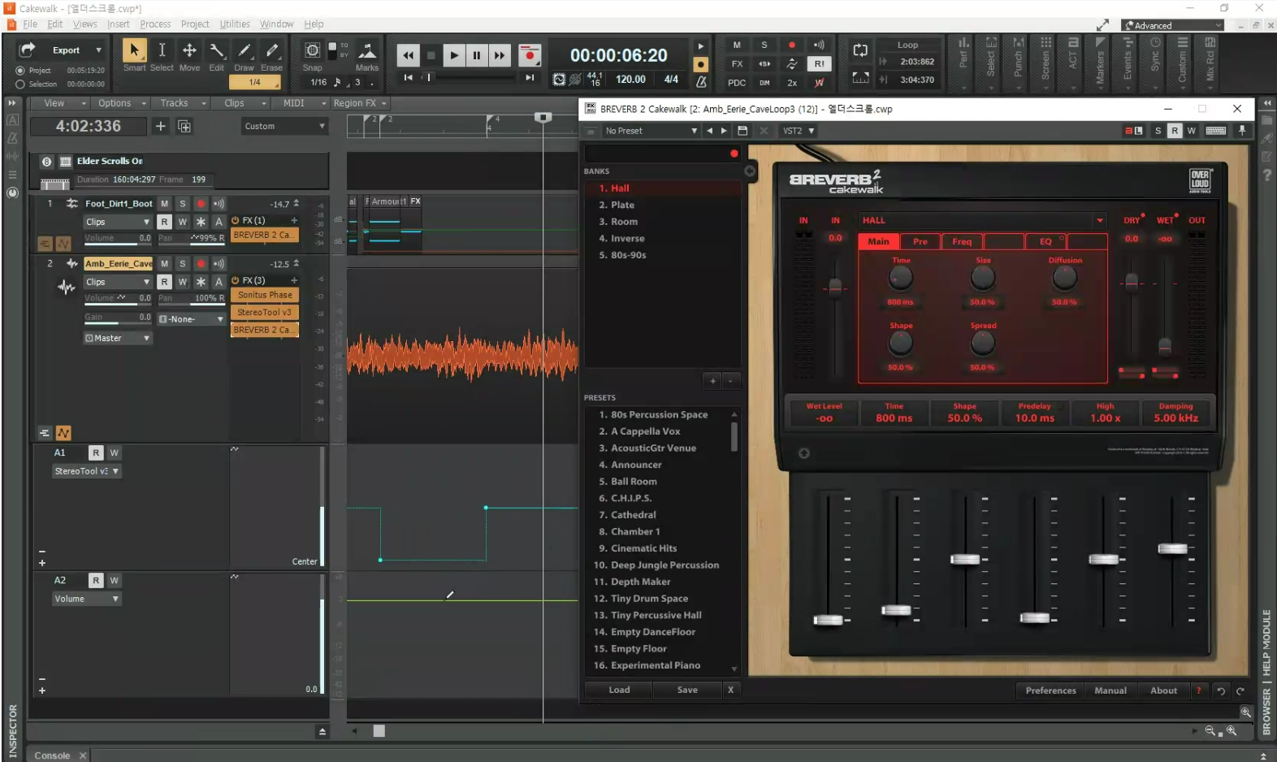1277x762 pixels.
Task: Open the BREVERB Manual
Action: click(x=1110, y=691)
